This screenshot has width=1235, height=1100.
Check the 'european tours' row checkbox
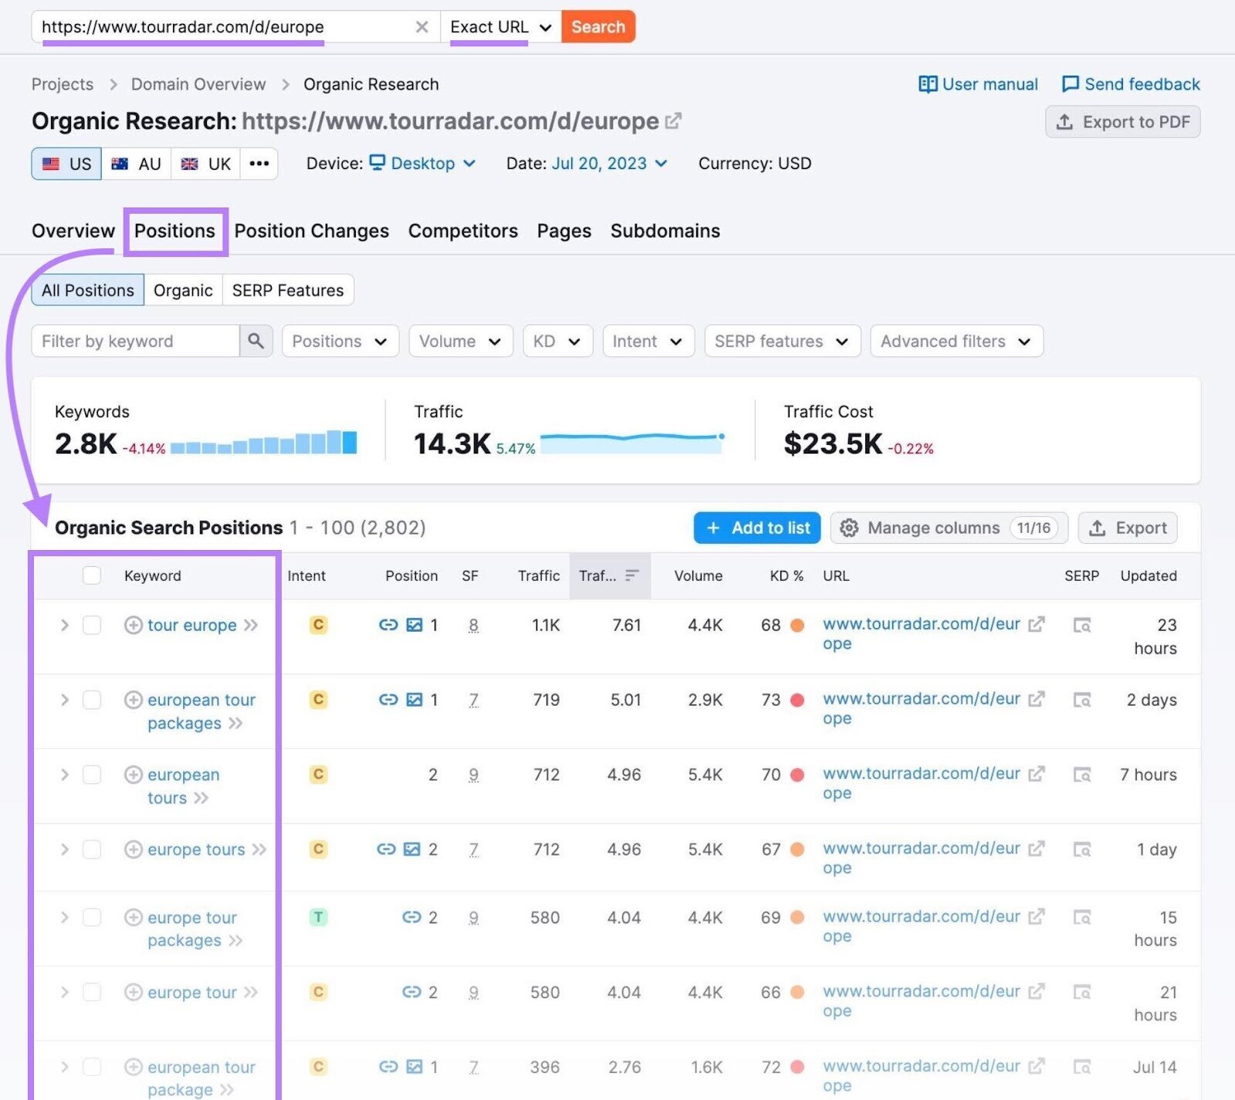click(x=92, y=774)
